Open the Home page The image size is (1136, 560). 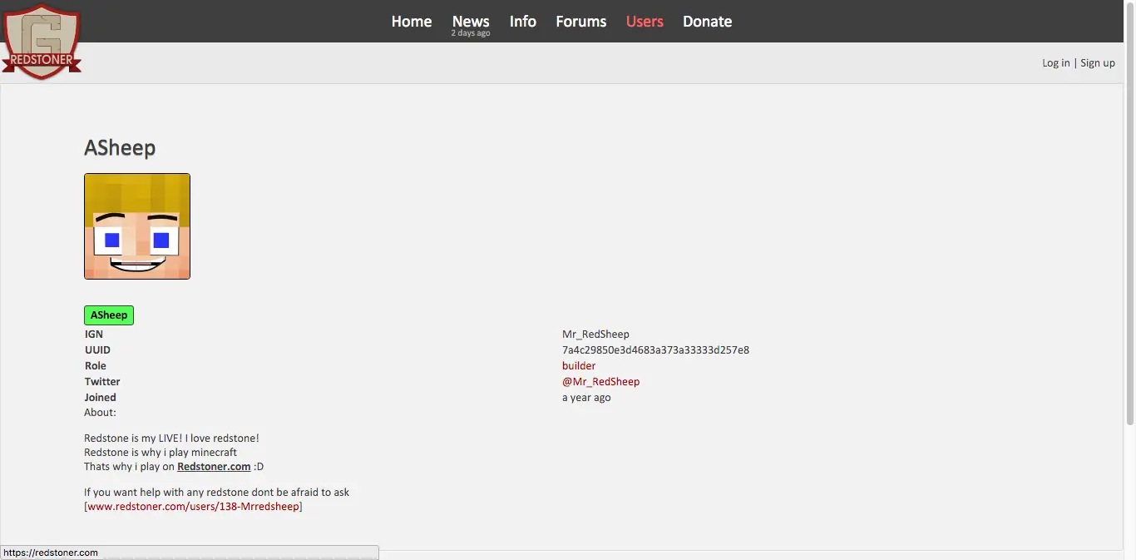click(x=412, y=22)
